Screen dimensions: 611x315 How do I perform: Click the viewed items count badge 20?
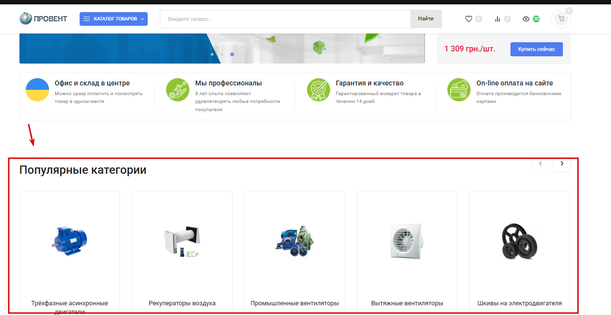click(x=536, y=19)
